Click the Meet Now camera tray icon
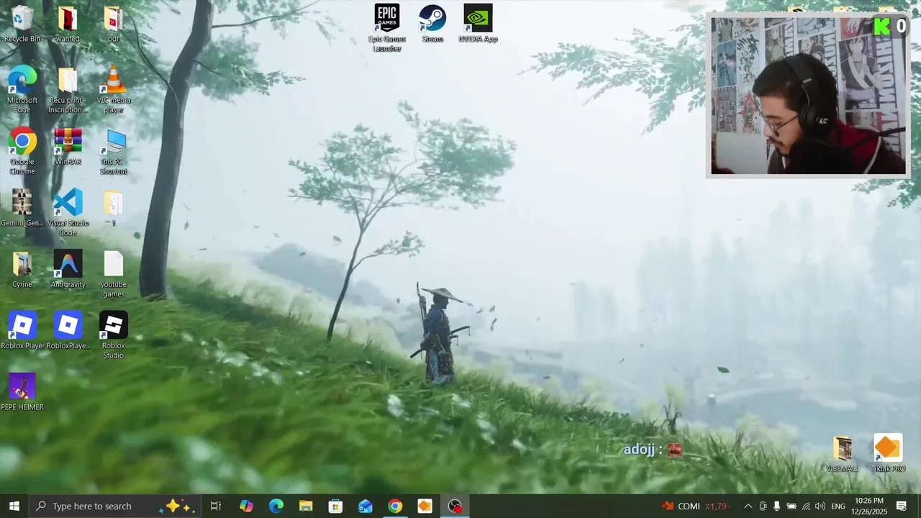The height and width of the screenshot is (518, 921). pos(763,506)
